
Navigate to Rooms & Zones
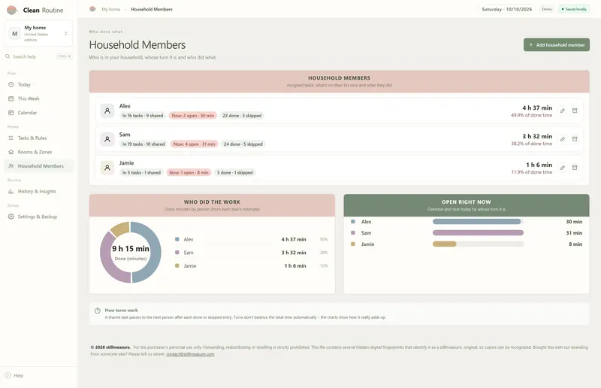[39, 152]
